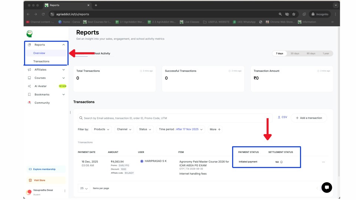The image size is (356, 200).
Task: Open Transactions in the Reports submenu
Action: (x=41, y=61)
